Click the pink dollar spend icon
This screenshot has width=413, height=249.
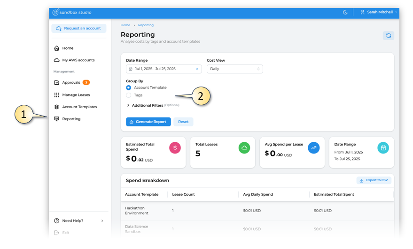pyautogui.click(x=175, y=148)
